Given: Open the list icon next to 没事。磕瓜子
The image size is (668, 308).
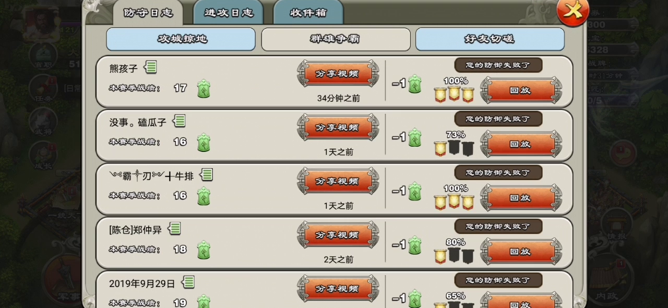Looking at the screenshot, I should 179,121.
